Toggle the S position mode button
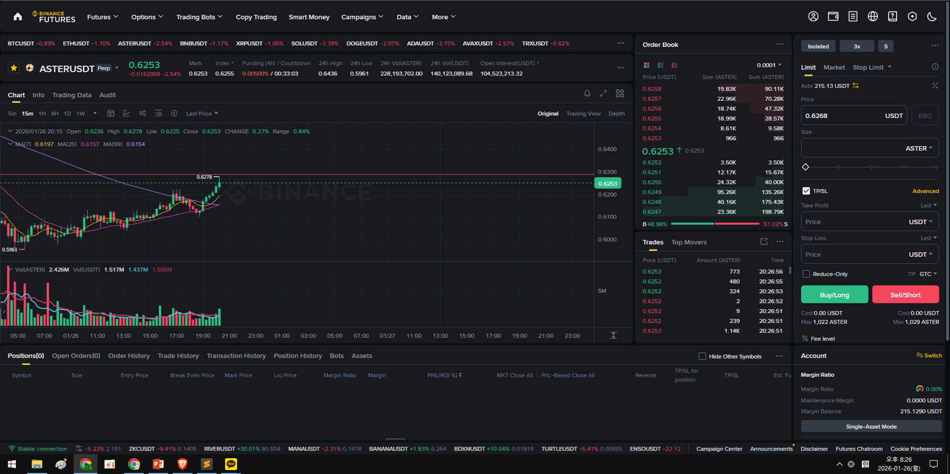This screenshot has width=950, height=474. click(x=886, y=46)
